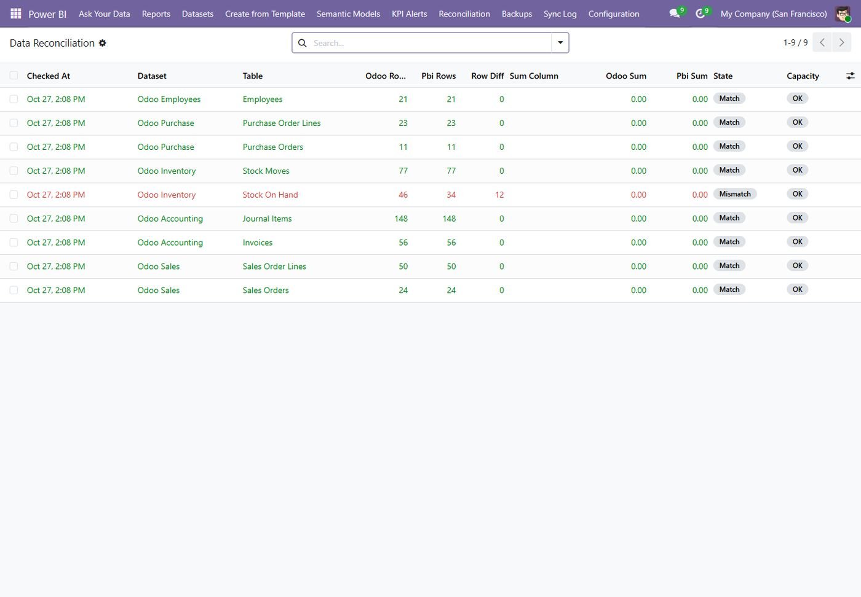
Task: Open the Data Reconciliation gear settings
Action: 103,43
